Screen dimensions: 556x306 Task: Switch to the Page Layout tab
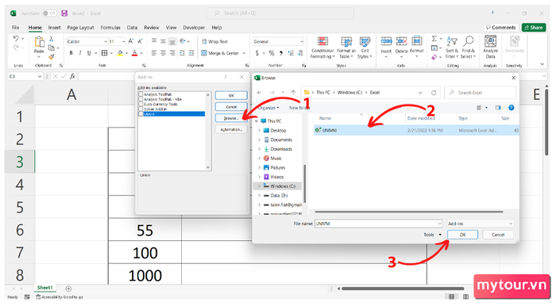(80, 28)
